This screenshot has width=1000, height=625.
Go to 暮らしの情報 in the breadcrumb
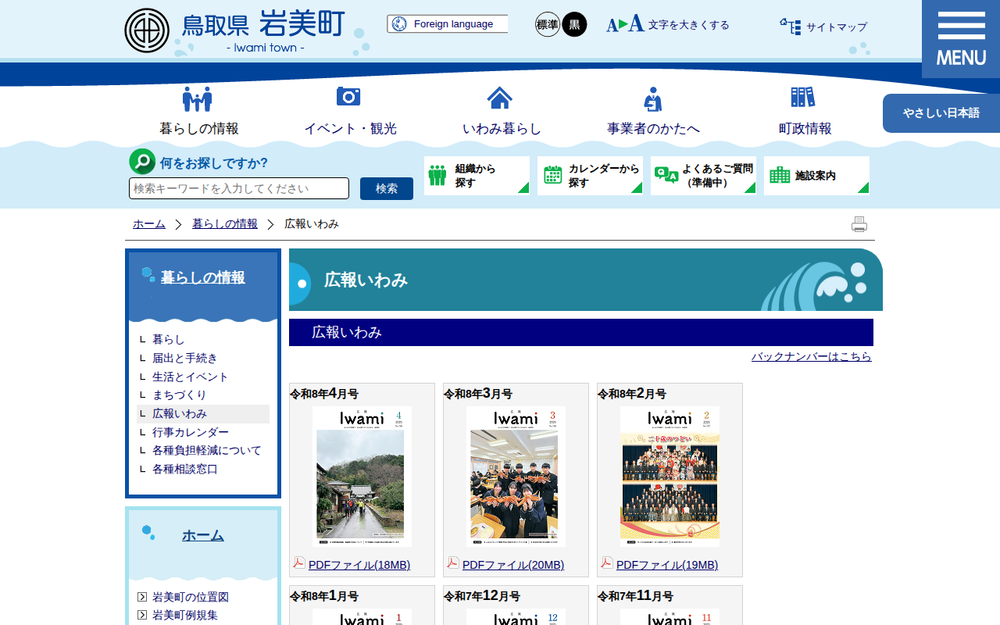[225, 223]
